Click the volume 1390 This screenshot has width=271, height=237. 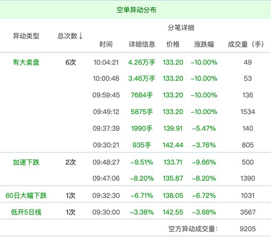(x=248, y=178)
